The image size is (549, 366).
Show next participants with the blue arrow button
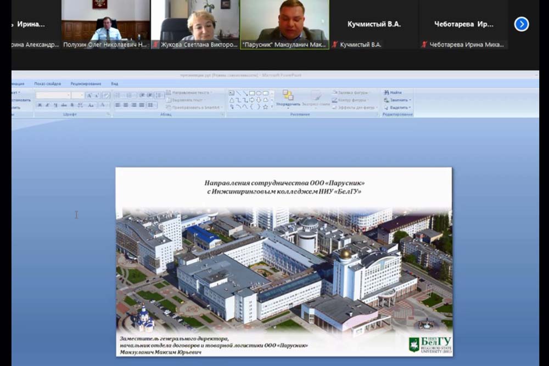tap(522, 24)
